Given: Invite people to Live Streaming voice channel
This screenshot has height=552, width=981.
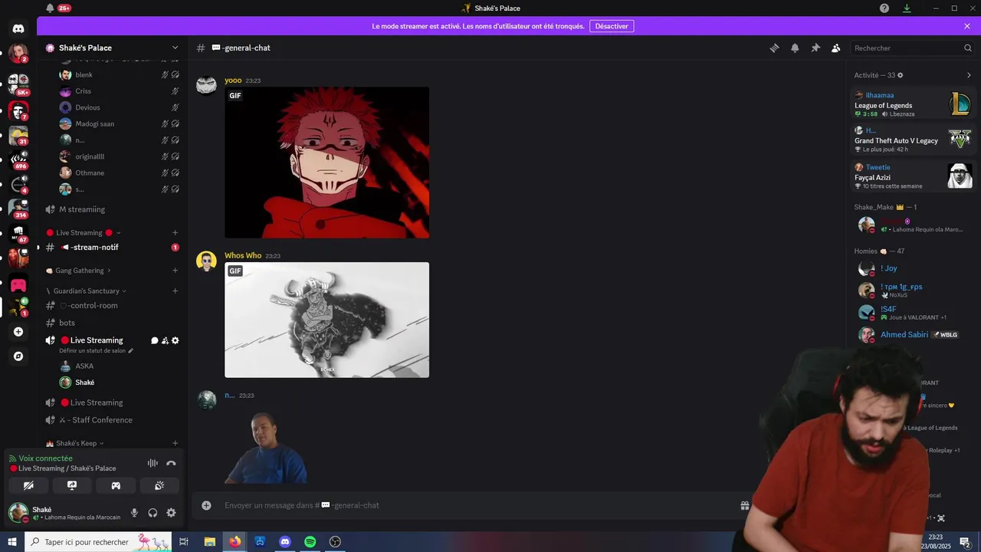Looking at the screenshot, I should tap(165, 340).
